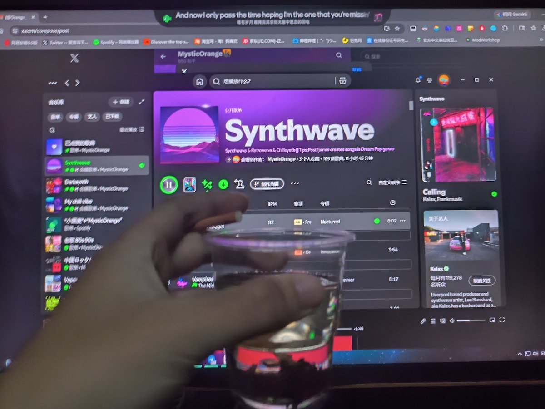Toggle saved checkmark next to Calling
Viewport: 545px width, 409px height.
494,194
